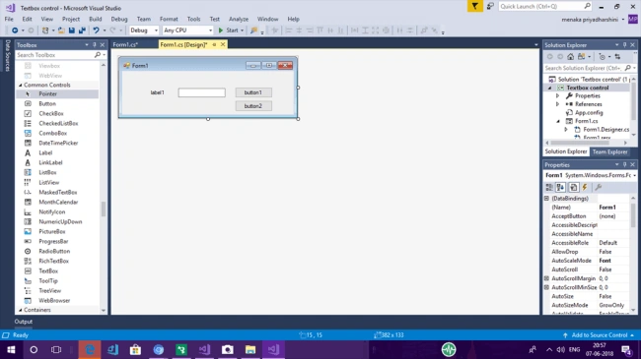Open the Debug menu
641x359 pixels.
point(119,19)
